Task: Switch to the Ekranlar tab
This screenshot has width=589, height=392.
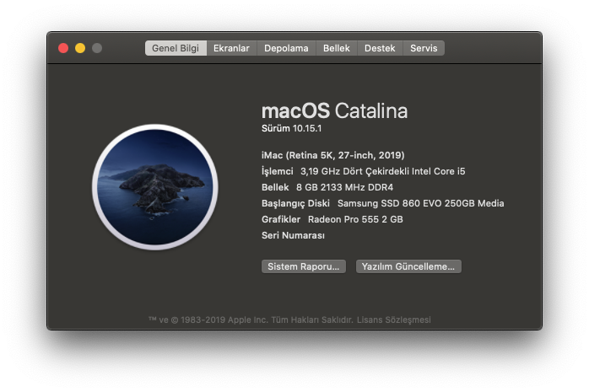Action: point(231,49)
